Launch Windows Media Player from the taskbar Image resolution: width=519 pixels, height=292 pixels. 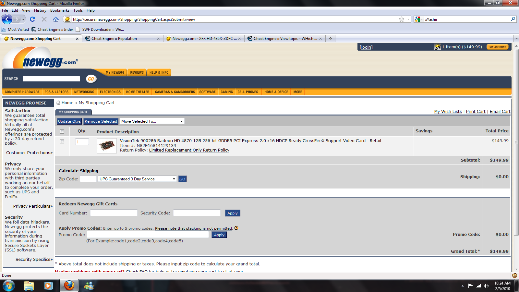(x=49, y=286)
